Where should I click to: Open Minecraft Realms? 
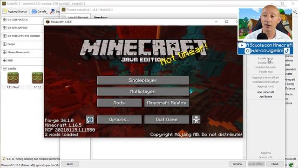click(167, 103)
